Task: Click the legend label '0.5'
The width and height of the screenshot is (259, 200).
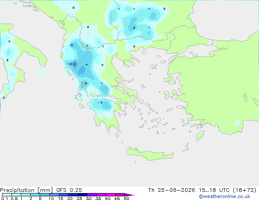Action: coord(14,198)
